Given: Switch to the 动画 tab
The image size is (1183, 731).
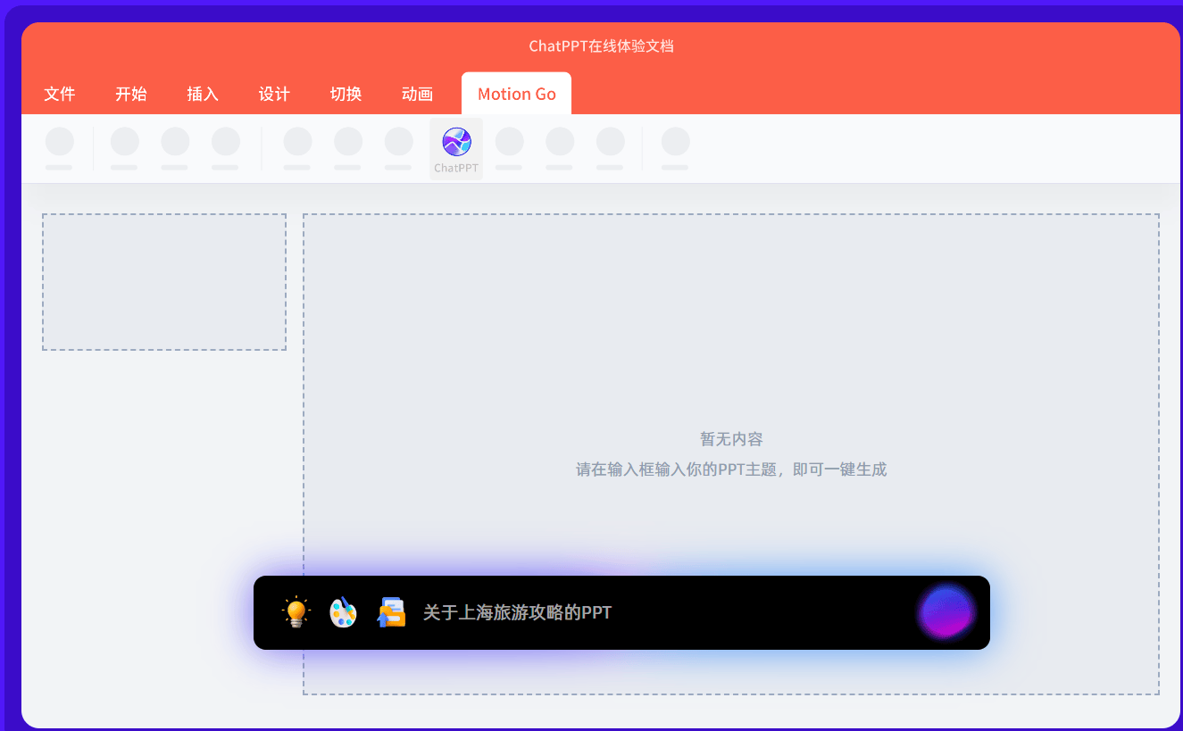Looking at the screenshot, I should point(417,94).
